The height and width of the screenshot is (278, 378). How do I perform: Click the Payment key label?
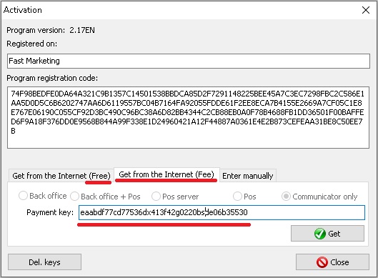point(50,212)
